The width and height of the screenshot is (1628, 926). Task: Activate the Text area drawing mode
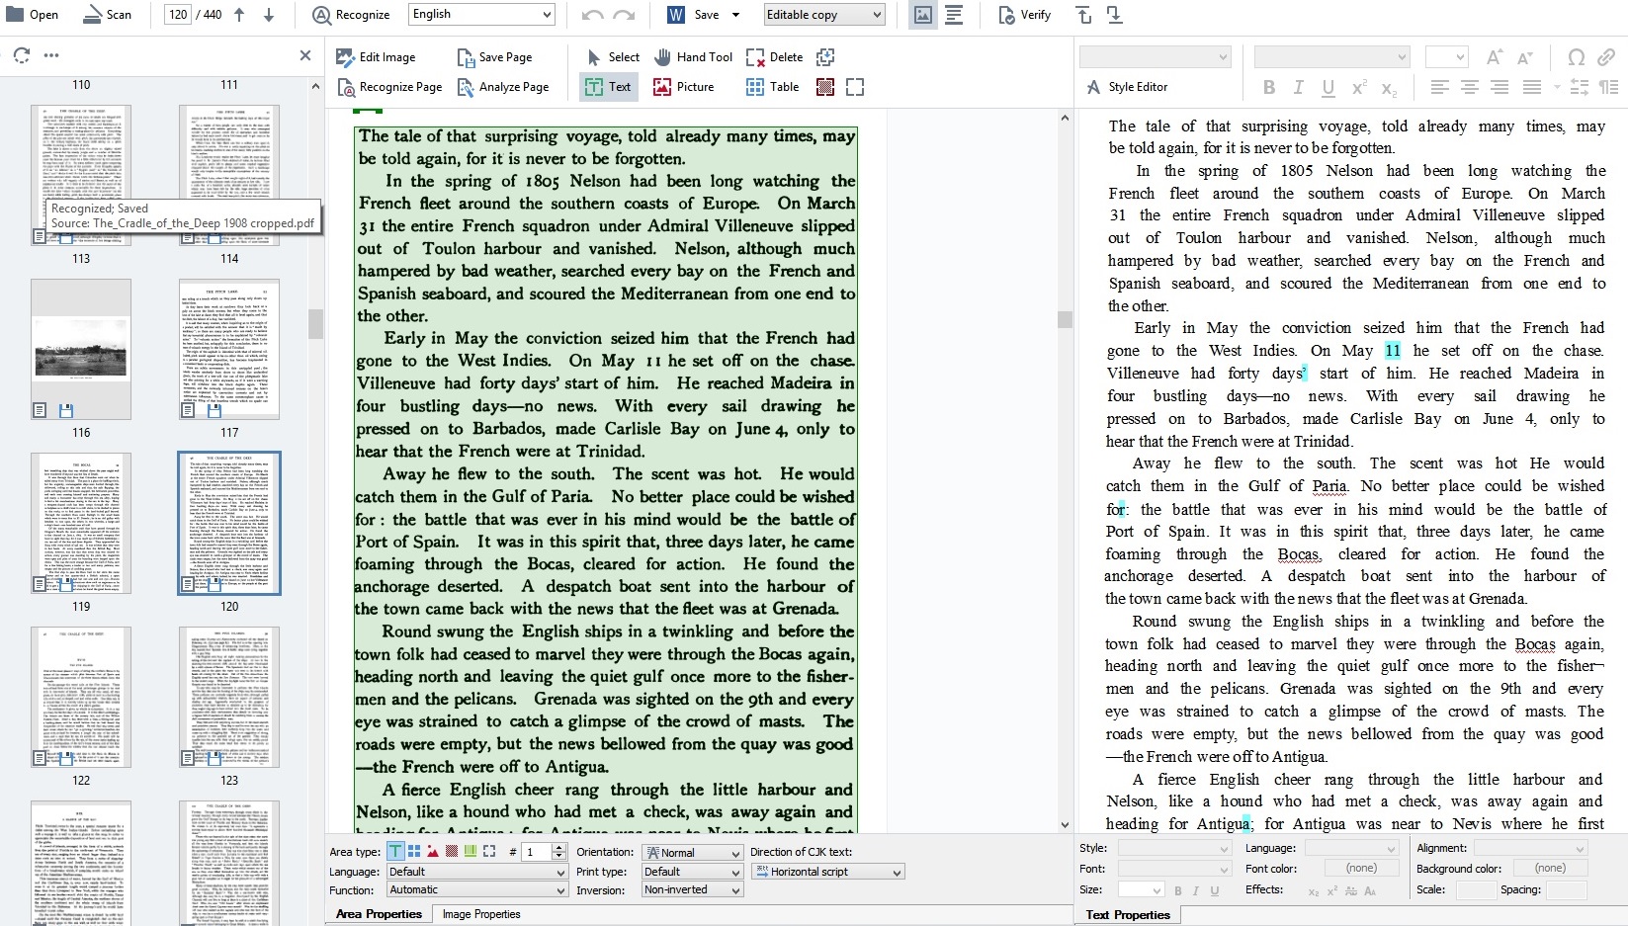608,87
